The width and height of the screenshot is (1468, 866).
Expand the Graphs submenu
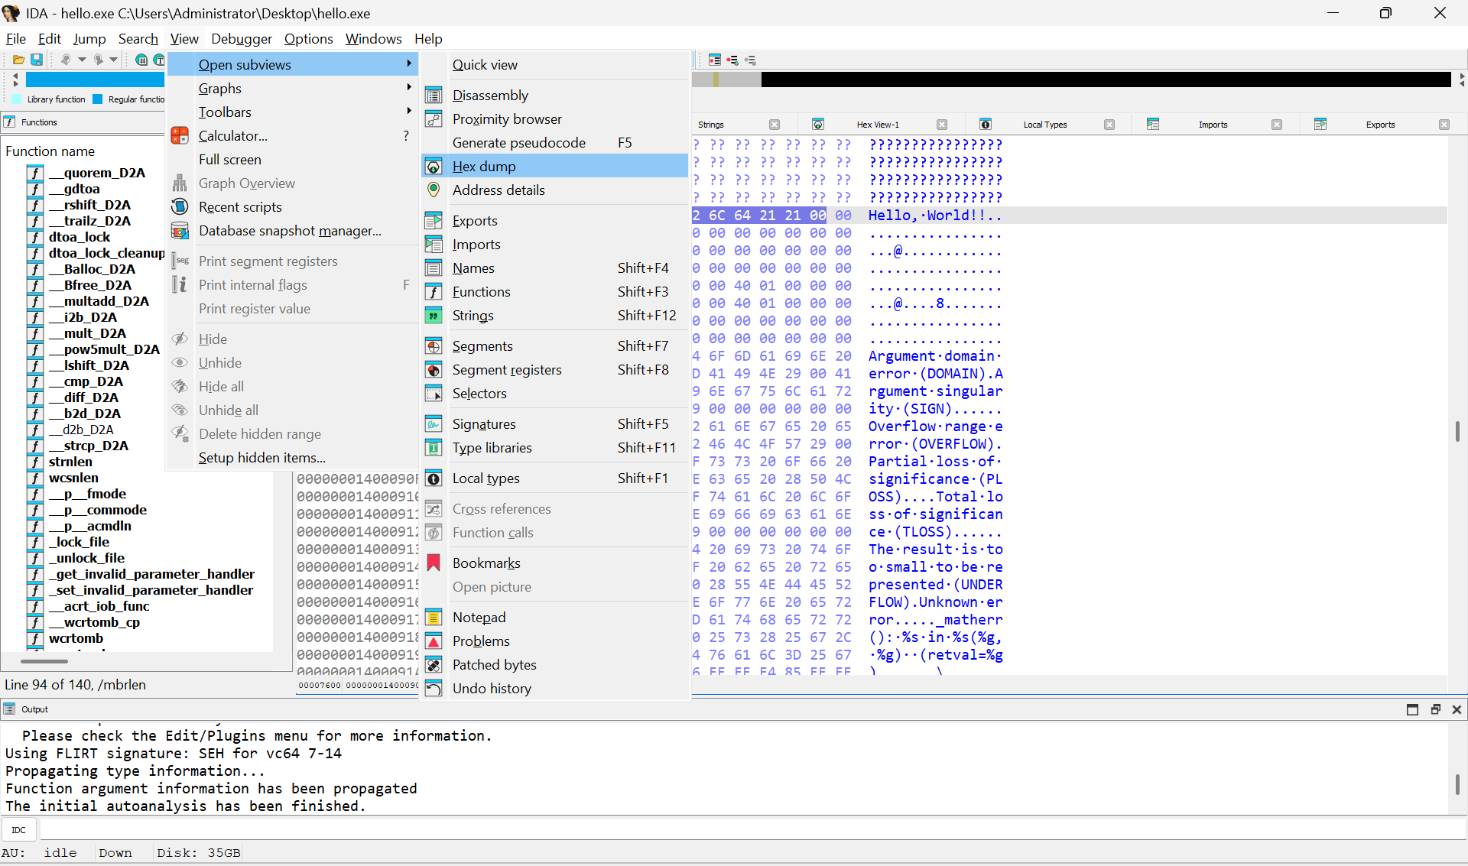click(x=220, y=88)
